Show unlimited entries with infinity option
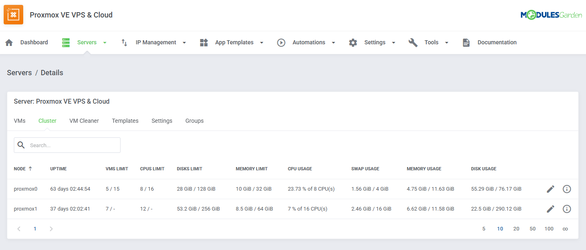The height and width of the screenshot is (250, 586). [565, 229]
